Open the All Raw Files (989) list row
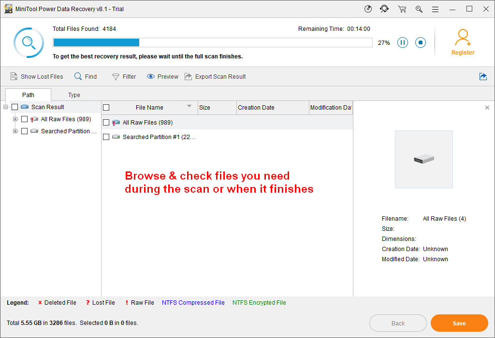This screenshot has height=338, width=495. pos(227,122)
